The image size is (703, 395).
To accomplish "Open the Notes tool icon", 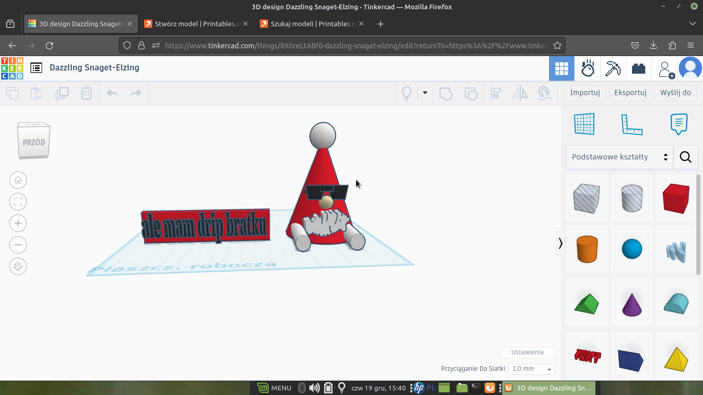I will (x=679, y=124).
